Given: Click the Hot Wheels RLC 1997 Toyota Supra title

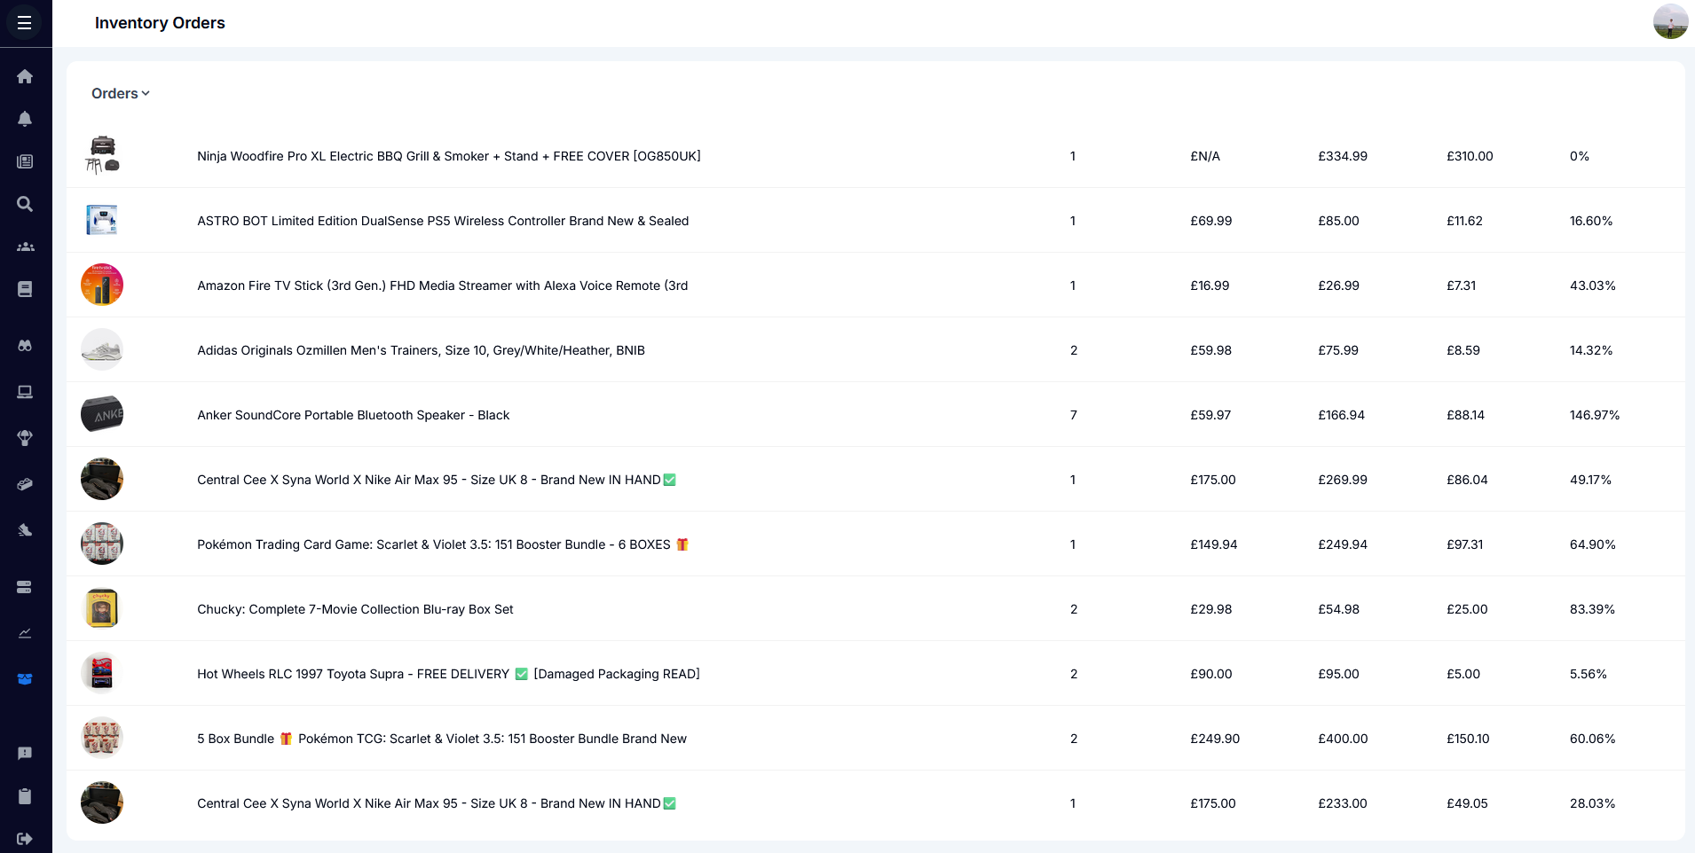Looking at the screenshot, I should [448, 674].
